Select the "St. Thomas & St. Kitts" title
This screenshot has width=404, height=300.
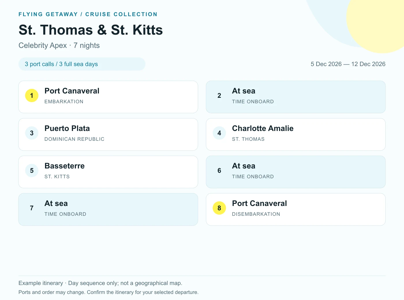pos(91,30)
